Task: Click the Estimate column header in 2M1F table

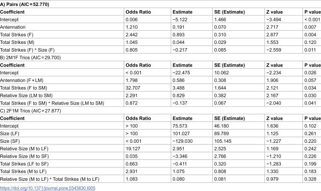Action: click(182, 65)
